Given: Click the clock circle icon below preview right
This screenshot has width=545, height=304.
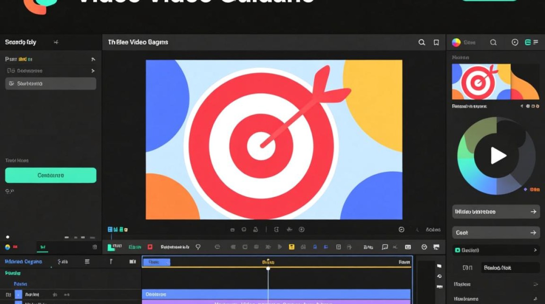Looking at the screenshot, I should pos(401,229).
